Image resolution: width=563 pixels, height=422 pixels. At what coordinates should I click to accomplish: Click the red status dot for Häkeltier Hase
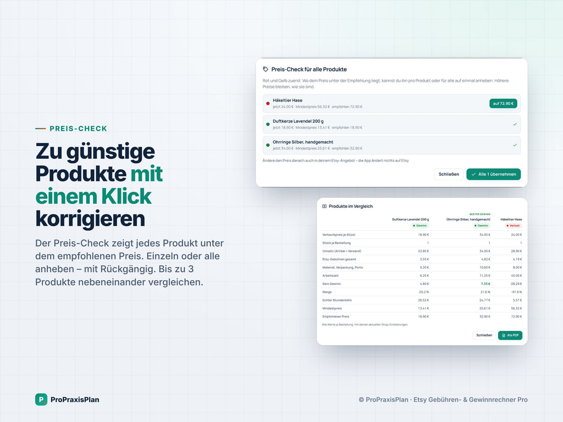(268, 103)
